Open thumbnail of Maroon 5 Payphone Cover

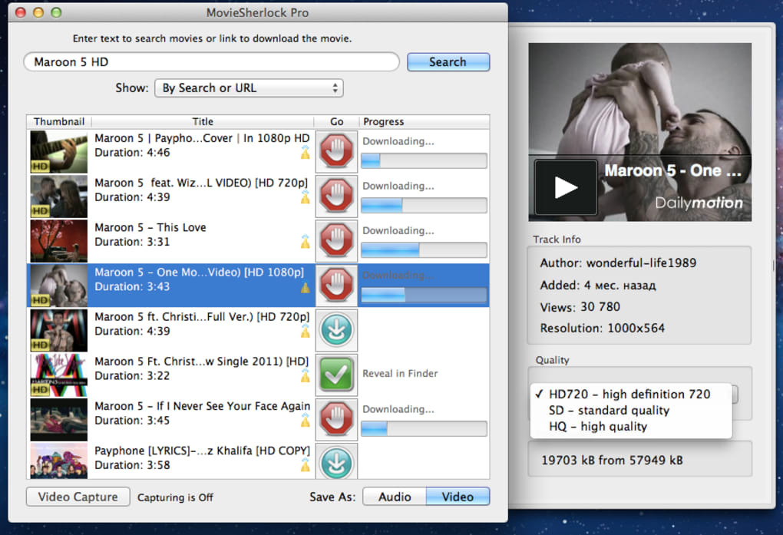pyautogui.click(x=59, y=152)
